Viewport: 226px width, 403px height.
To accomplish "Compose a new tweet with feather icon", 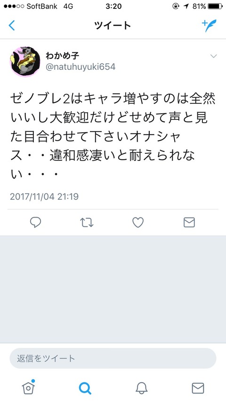I will [209, 25].
